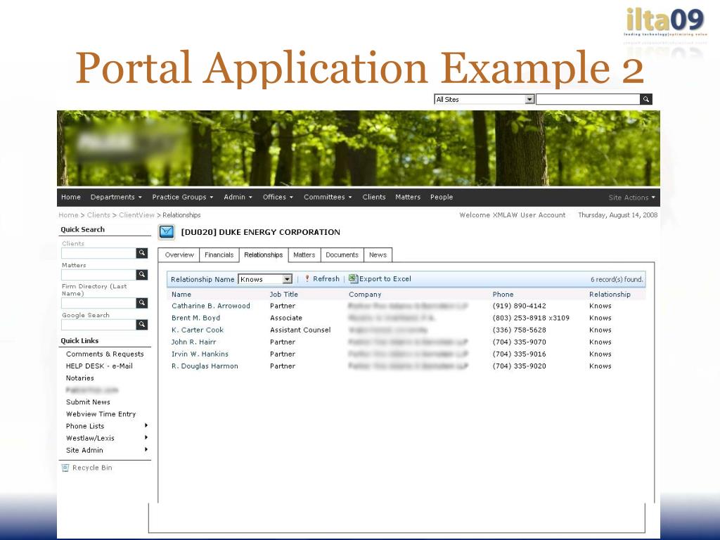Switch to the Financials tab
The height and width of the screenshot is (540, 720).
pos(219,255)
